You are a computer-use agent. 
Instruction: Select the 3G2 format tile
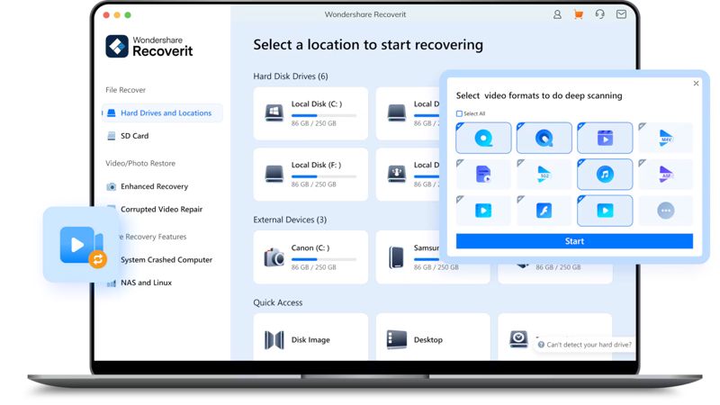(544, 174)
